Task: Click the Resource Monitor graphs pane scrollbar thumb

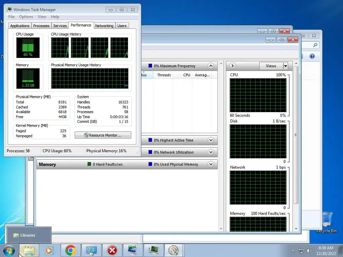Action: 296,135
